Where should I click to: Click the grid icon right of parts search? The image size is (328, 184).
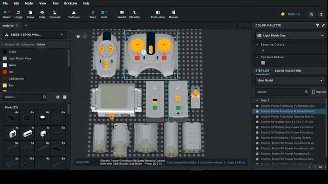click(65, 97)
